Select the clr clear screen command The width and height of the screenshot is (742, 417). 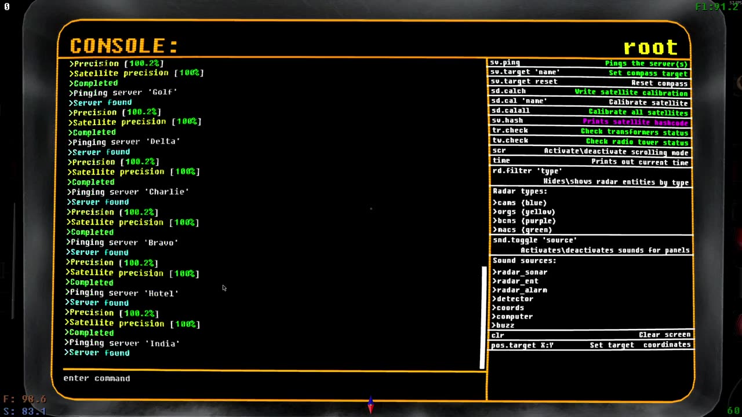(x=590, y=335)
